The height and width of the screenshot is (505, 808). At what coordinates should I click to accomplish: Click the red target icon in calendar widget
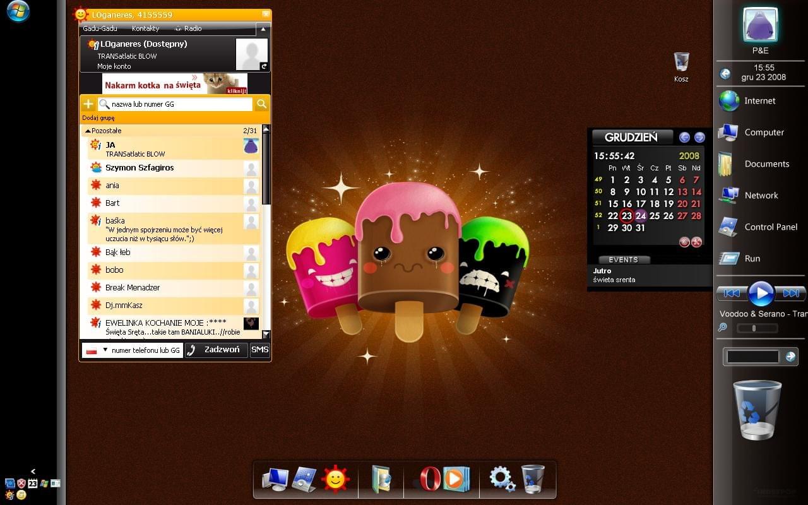pos(684,242)
